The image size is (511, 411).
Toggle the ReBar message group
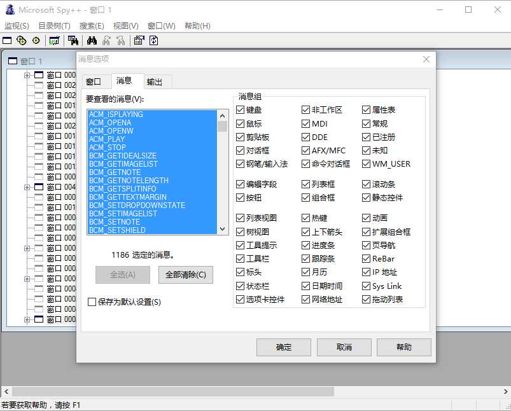pos(366,259)
